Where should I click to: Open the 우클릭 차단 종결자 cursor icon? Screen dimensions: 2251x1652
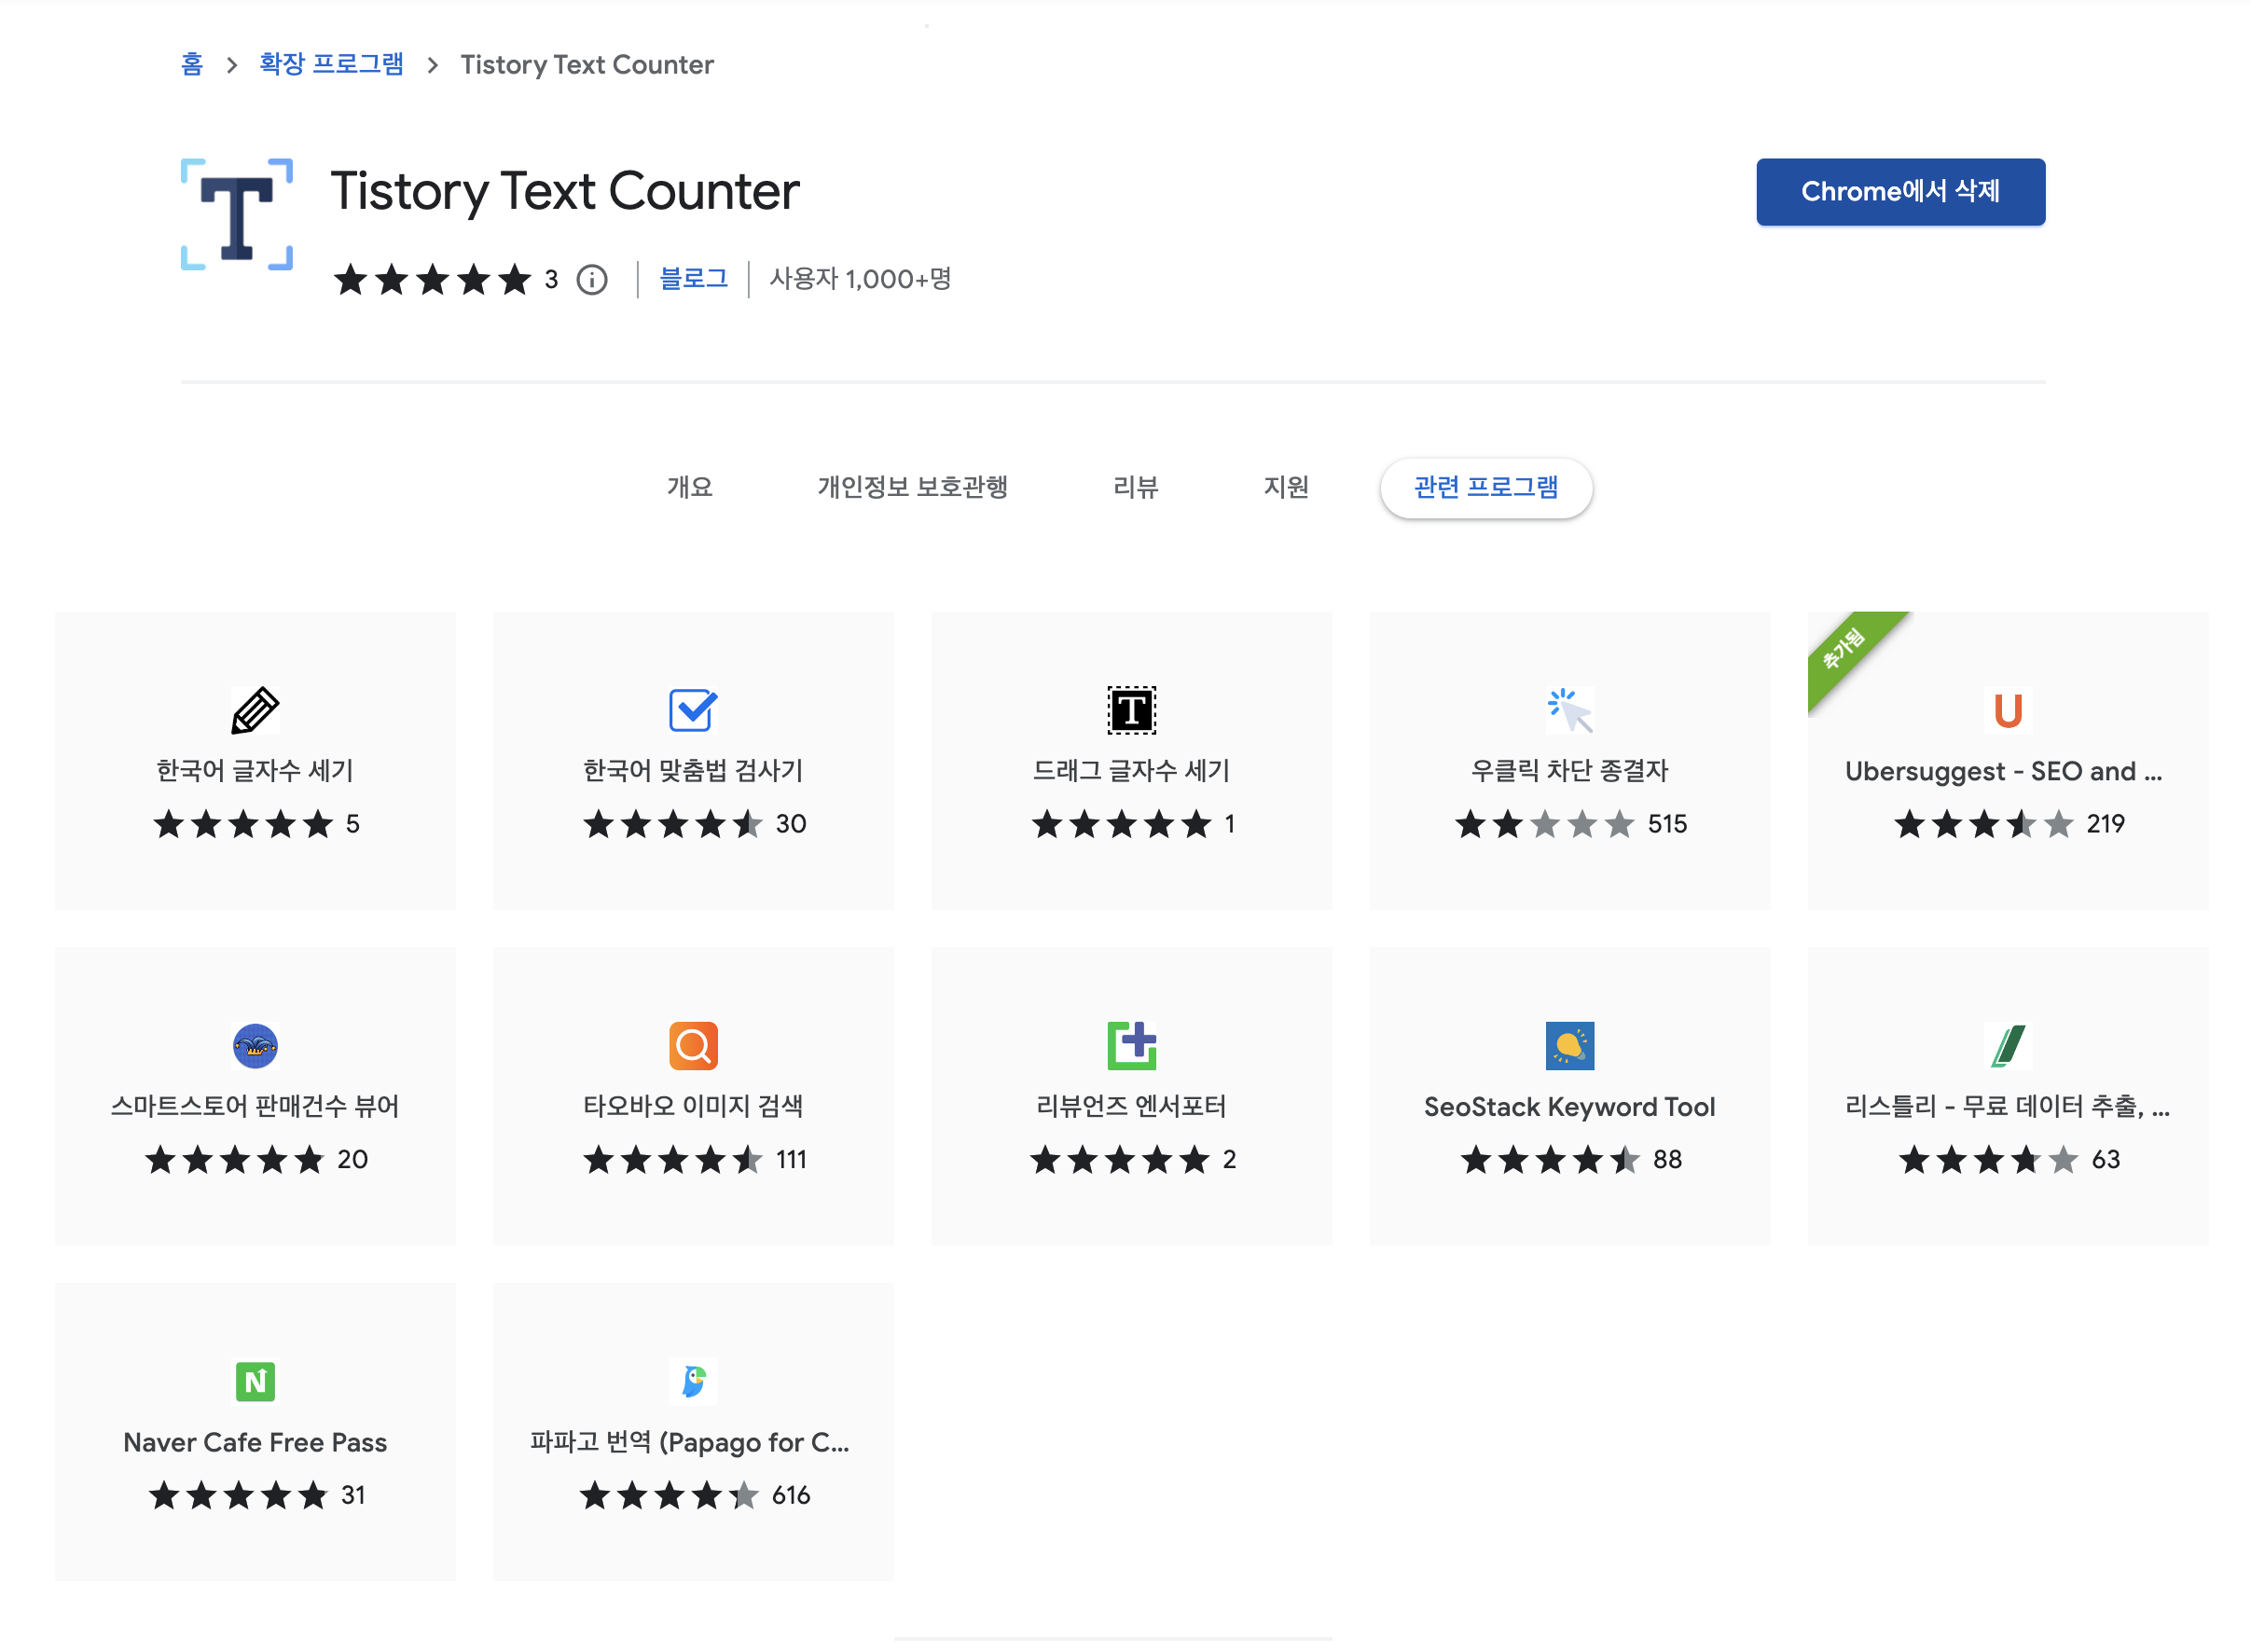click(x=1569, y=710)
